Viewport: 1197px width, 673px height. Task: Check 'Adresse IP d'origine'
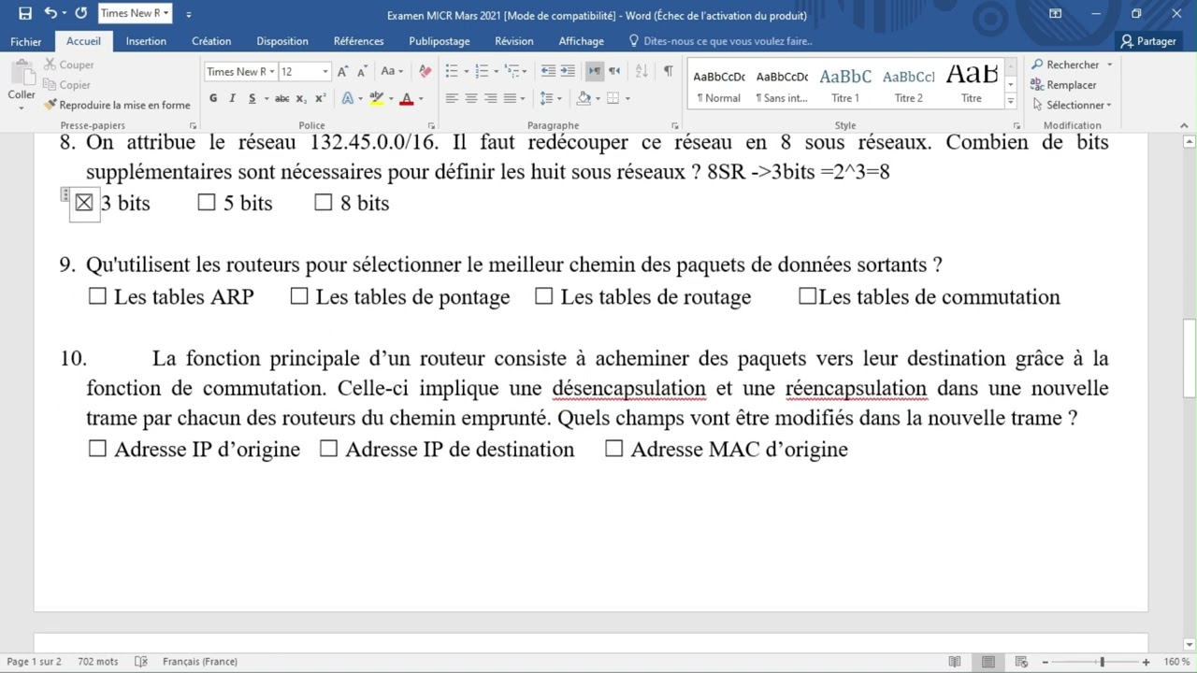[97, 449]
